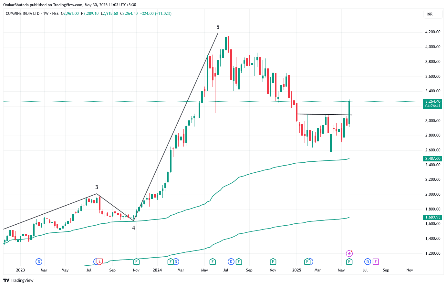
Task: Click the wave label 4 annotation
Action: tap(133, 228)
